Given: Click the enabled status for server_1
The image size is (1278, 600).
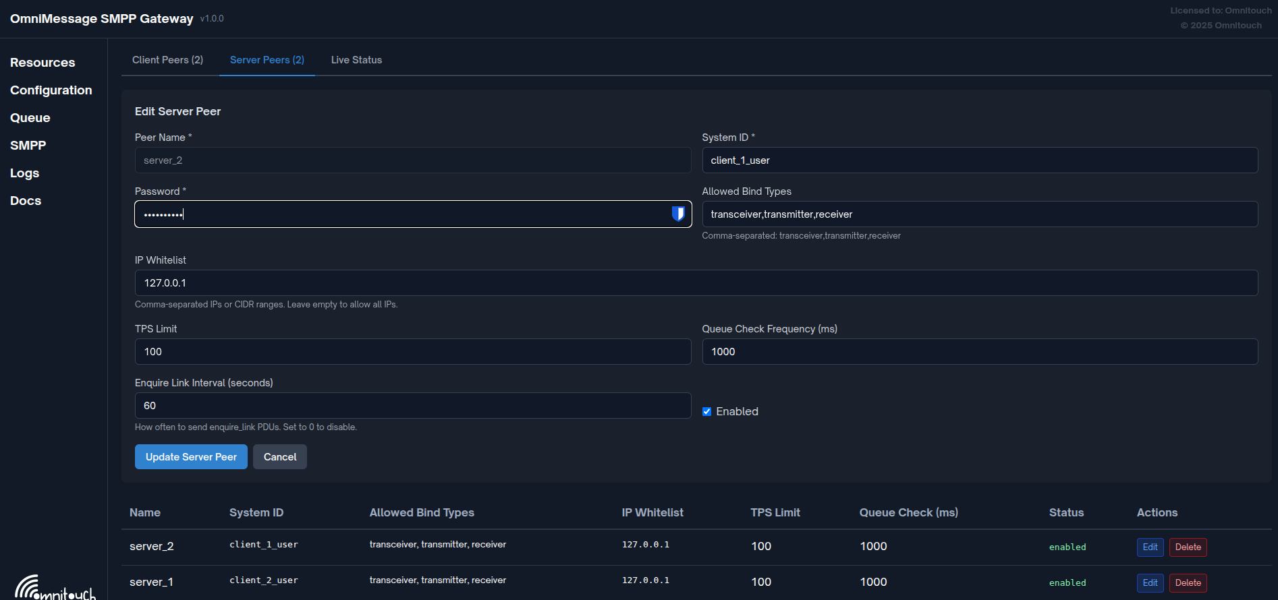Looking at the screenshot, I should coord(1067,583).
